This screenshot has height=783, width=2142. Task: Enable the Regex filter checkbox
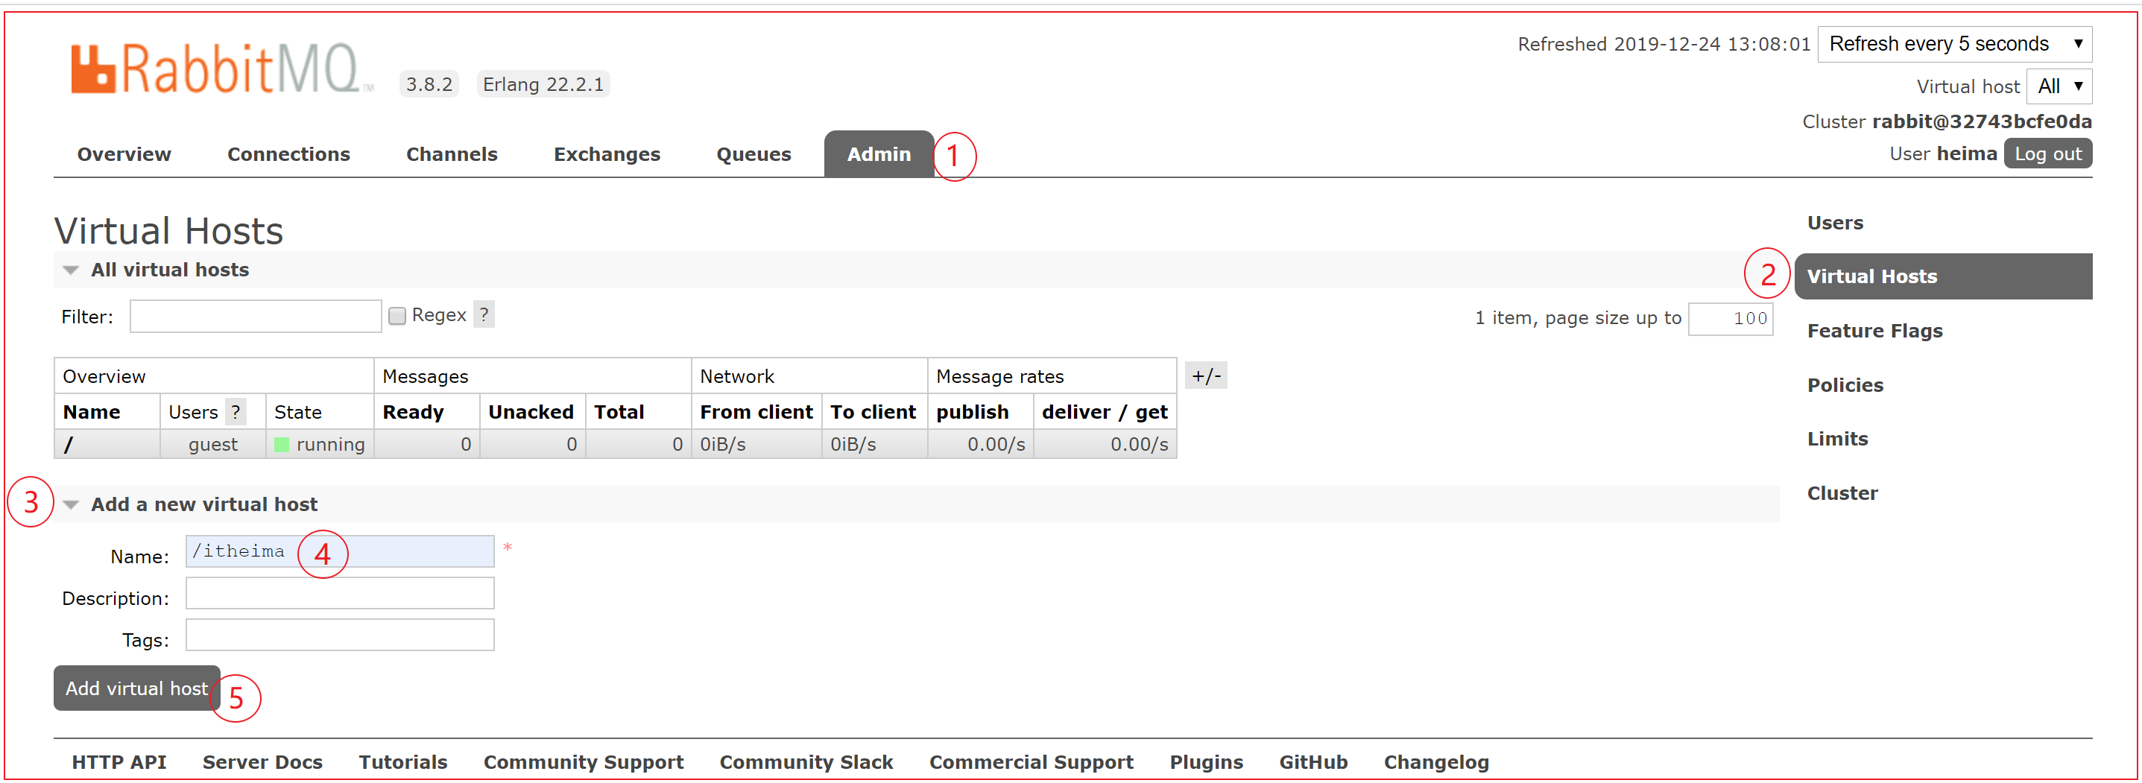click(397, 316)
